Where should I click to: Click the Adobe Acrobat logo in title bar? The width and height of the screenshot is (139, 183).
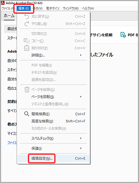(3, 3)
